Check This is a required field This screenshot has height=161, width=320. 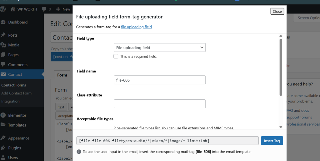tap(116, 56)
